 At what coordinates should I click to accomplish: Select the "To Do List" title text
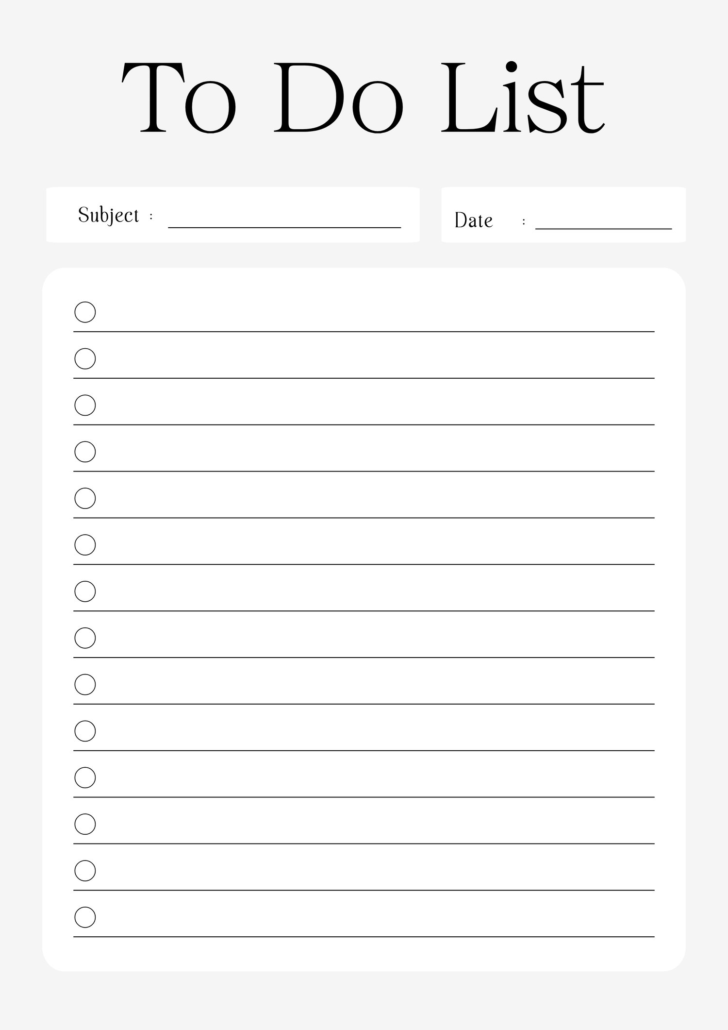363,97
